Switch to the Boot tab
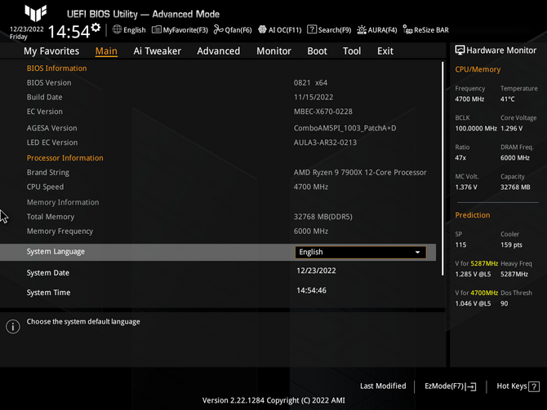Screen dimensions: 547x410 tap(317, 51)
